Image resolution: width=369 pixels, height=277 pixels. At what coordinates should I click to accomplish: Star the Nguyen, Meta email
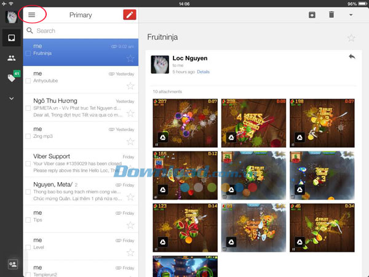click(x=130, y=197)
